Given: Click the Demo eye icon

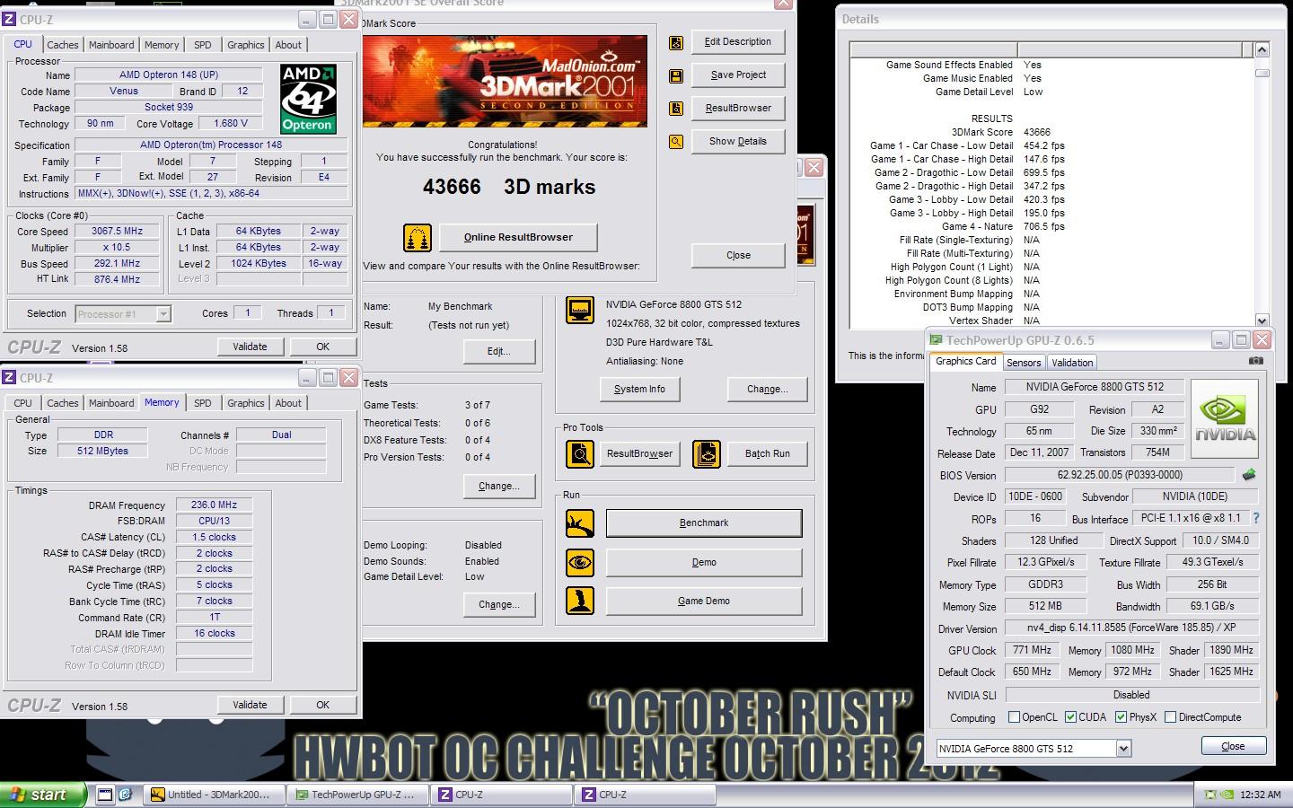Looking at the screenshot, I should tap(580, 563).
